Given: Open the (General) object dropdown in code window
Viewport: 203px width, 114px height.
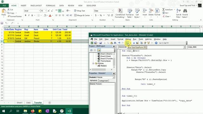Looking at the screenshot, I should 184,47.
